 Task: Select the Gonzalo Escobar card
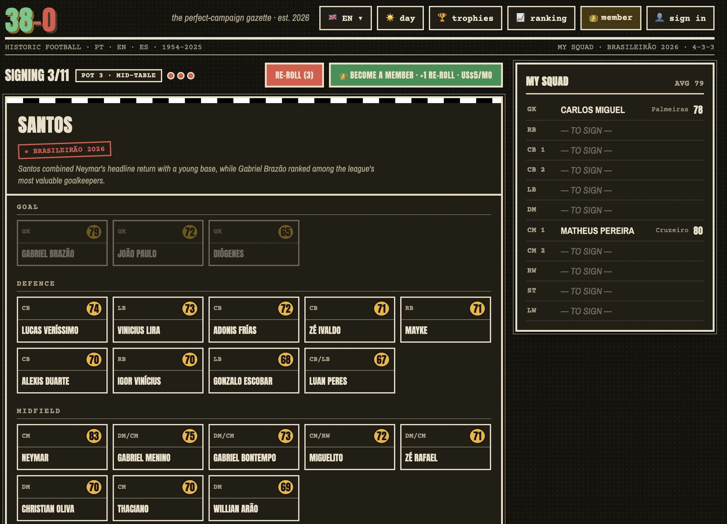click(254, 371)
